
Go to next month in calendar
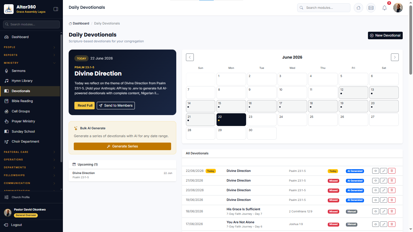[395, 57]
